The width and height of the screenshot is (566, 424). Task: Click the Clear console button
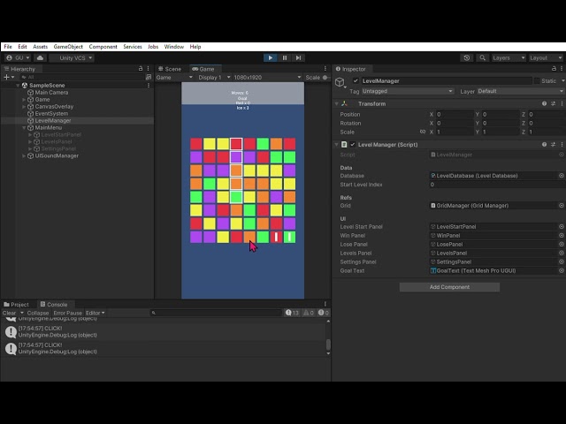click(9, 313)
